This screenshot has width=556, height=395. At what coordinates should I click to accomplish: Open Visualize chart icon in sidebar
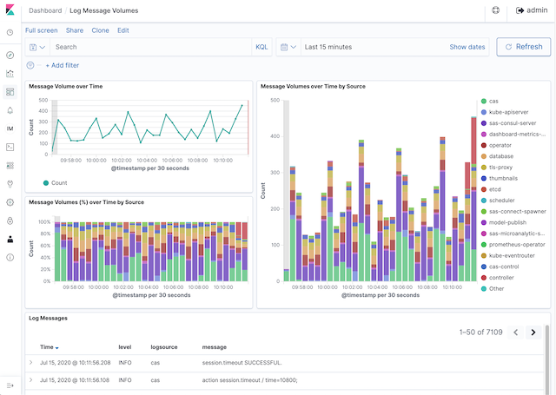pyautogui.click(x=10, y=73)
